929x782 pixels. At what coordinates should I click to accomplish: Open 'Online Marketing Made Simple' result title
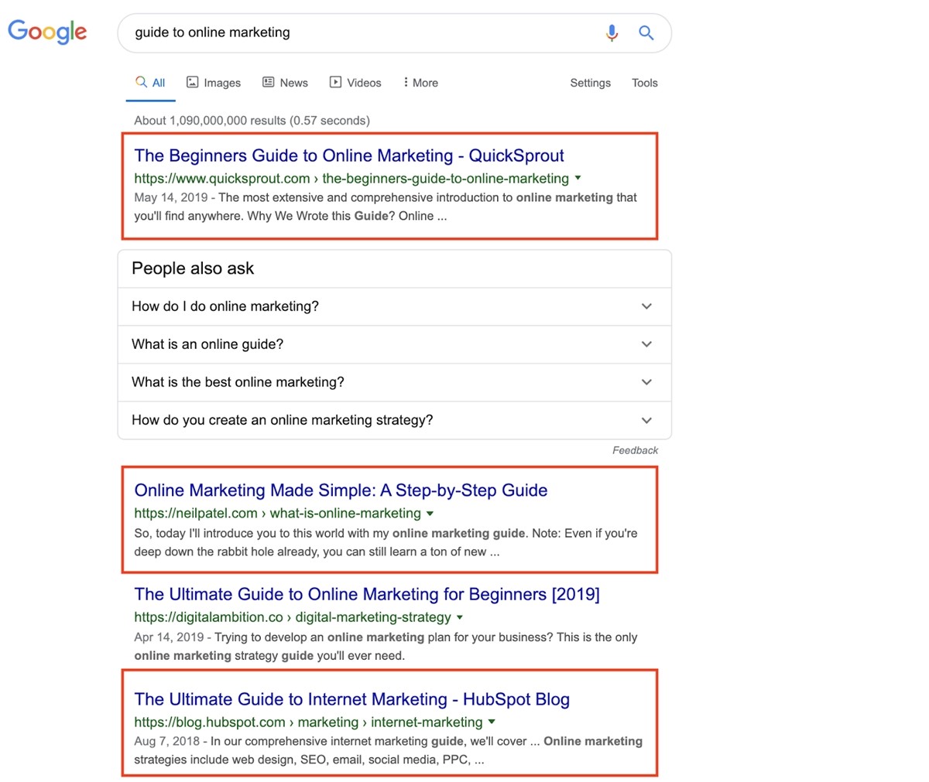pos(341,490)
